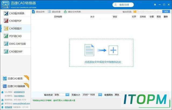Viewport: 172px width, 110px height.
Task: Open the CAD转DWF tab
Action: [16, 51]
